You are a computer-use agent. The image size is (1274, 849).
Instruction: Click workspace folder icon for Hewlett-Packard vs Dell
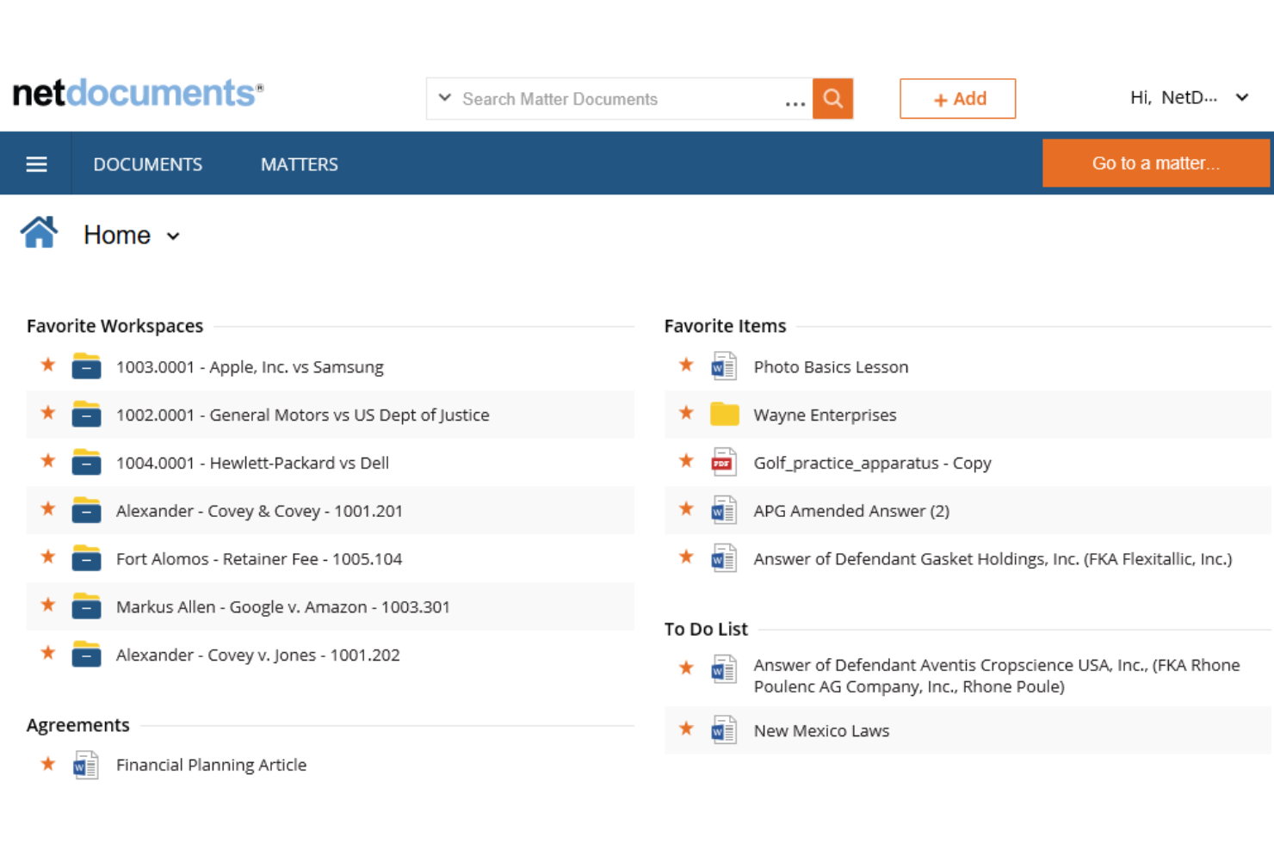click(x=86, y=463)
